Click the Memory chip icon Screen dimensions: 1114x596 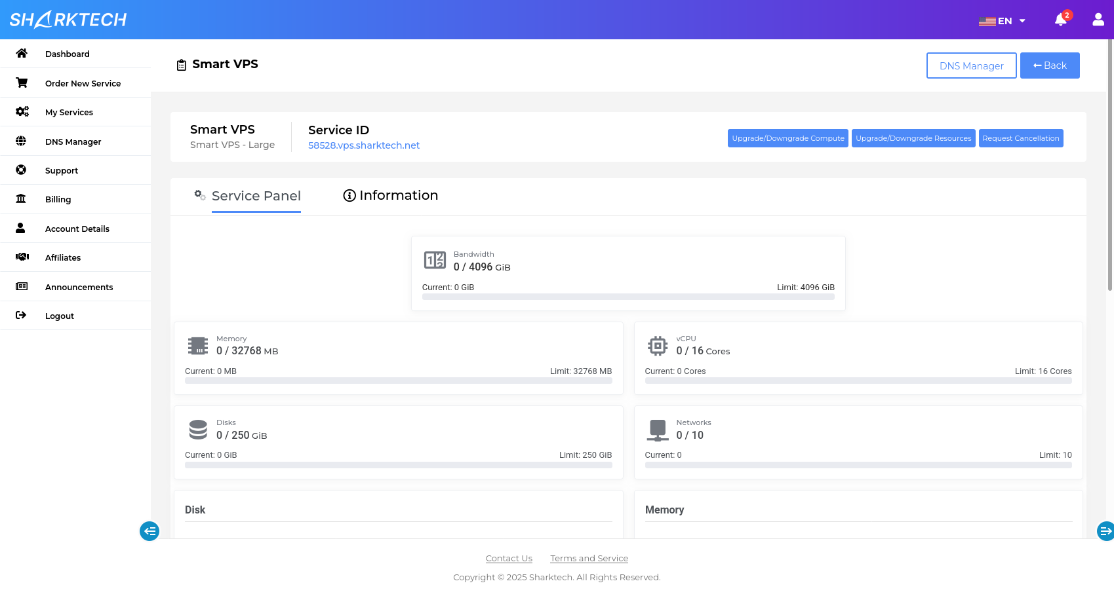pos(198,345)
